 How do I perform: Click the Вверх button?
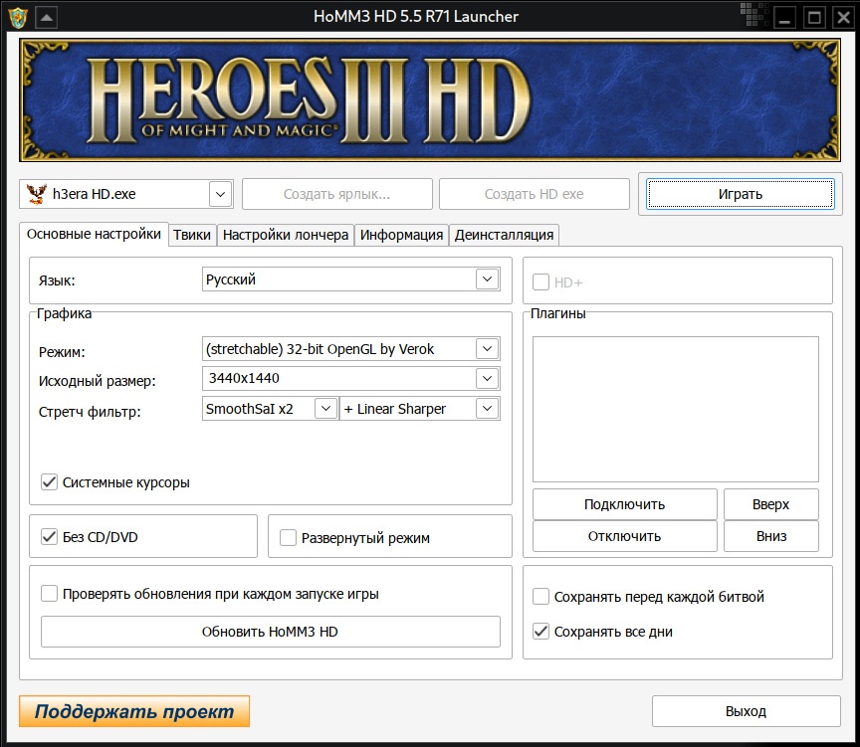tap(771, 504)
